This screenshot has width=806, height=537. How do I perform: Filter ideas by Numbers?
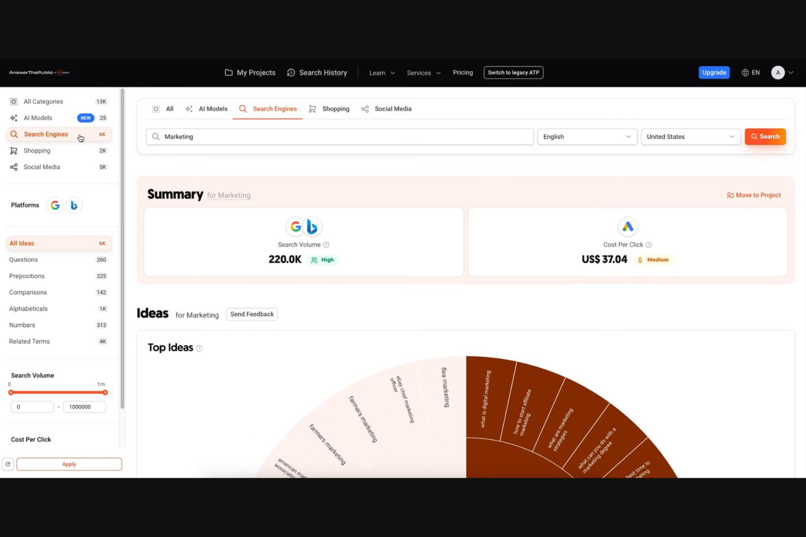point(58,325)
